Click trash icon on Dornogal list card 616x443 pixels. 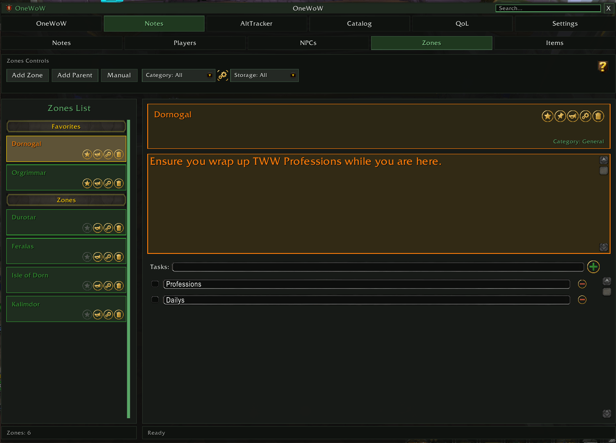(x=119, y=154)
